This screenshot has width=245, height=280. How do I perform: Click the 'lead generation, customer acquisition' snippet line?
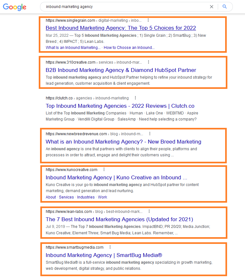98,83
